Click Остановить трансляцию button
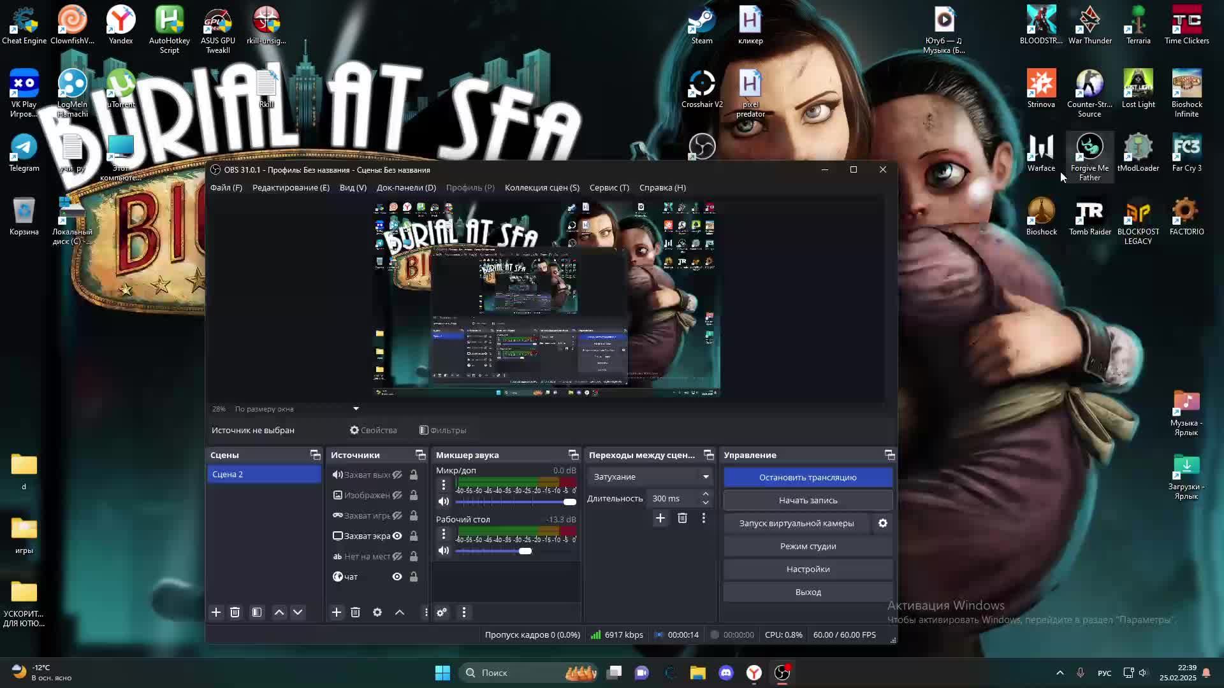Viewport: 1224px width, 688px height. pos(808,477)
